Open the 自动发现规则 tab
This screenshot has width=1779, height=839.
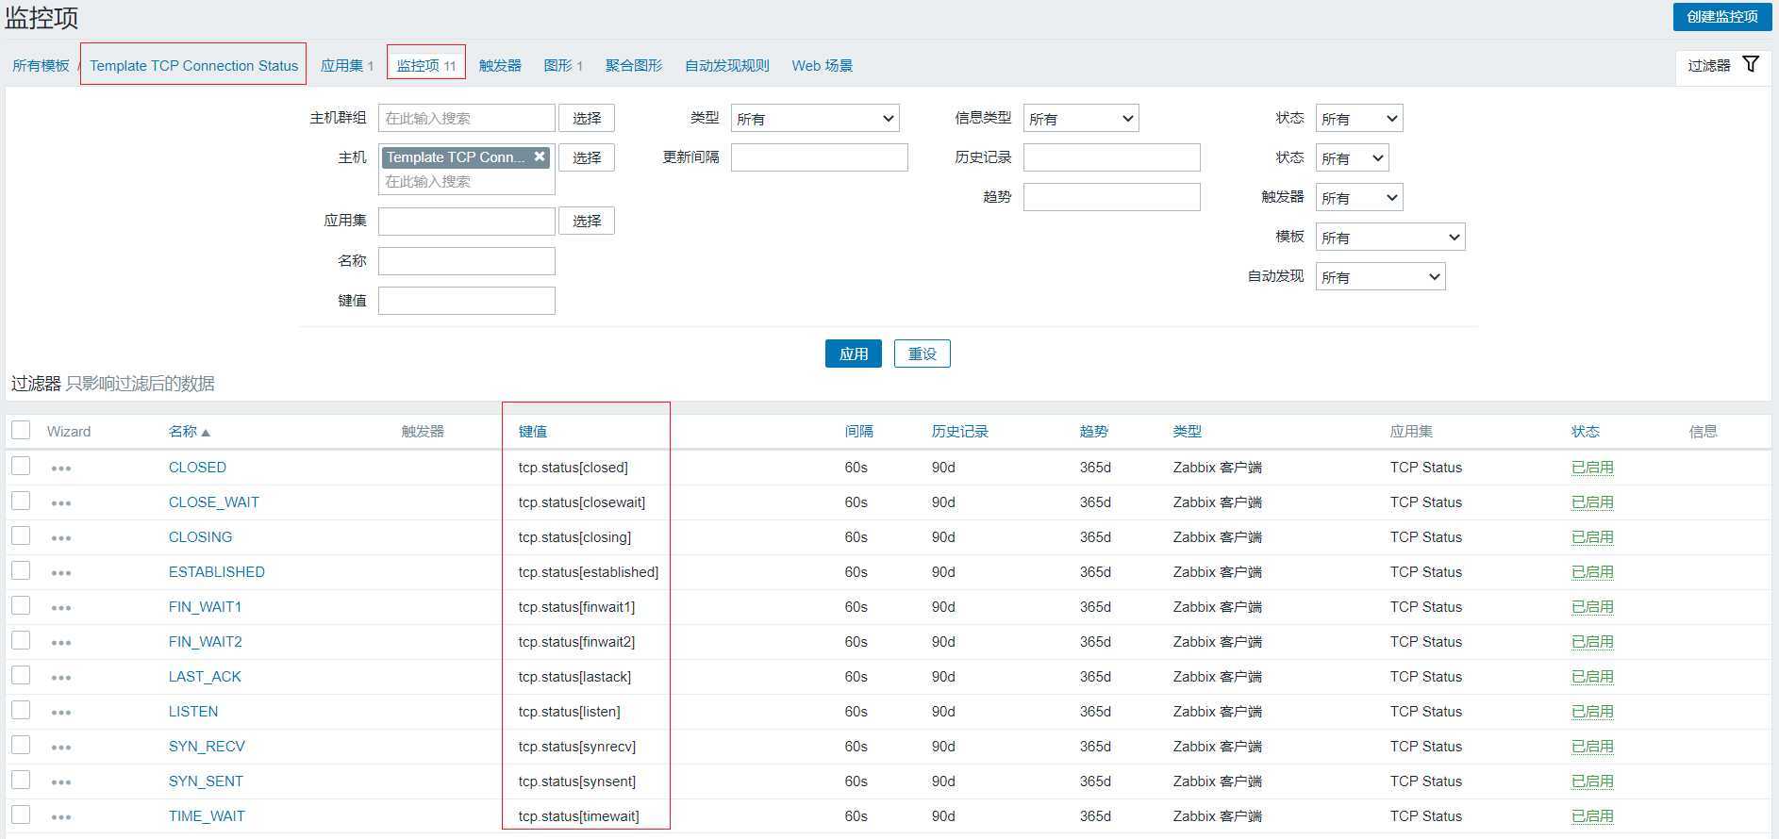coord(726,65)
